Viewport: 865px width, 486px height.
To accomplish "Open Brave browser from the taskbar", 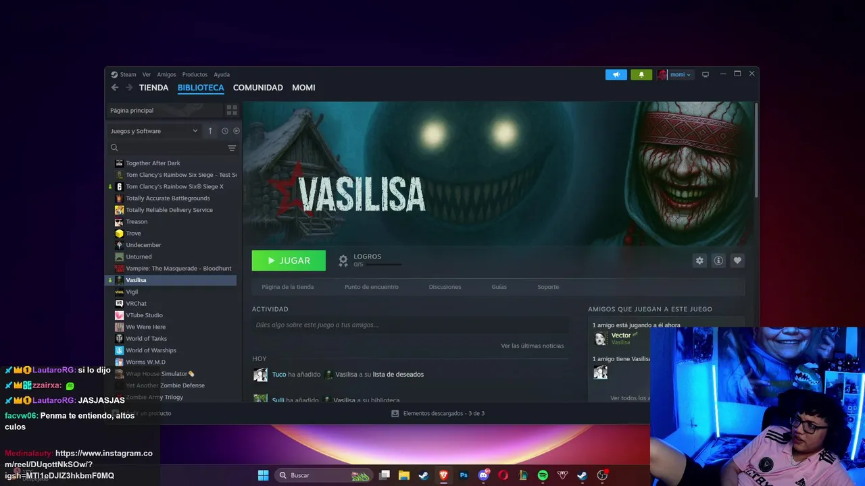I will (443, 475).
